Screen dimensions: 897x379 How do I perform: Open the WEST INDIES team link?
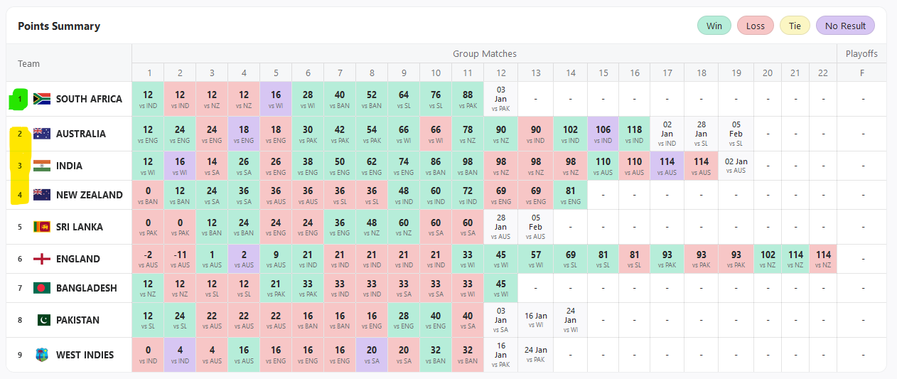(x=85, y=355)
